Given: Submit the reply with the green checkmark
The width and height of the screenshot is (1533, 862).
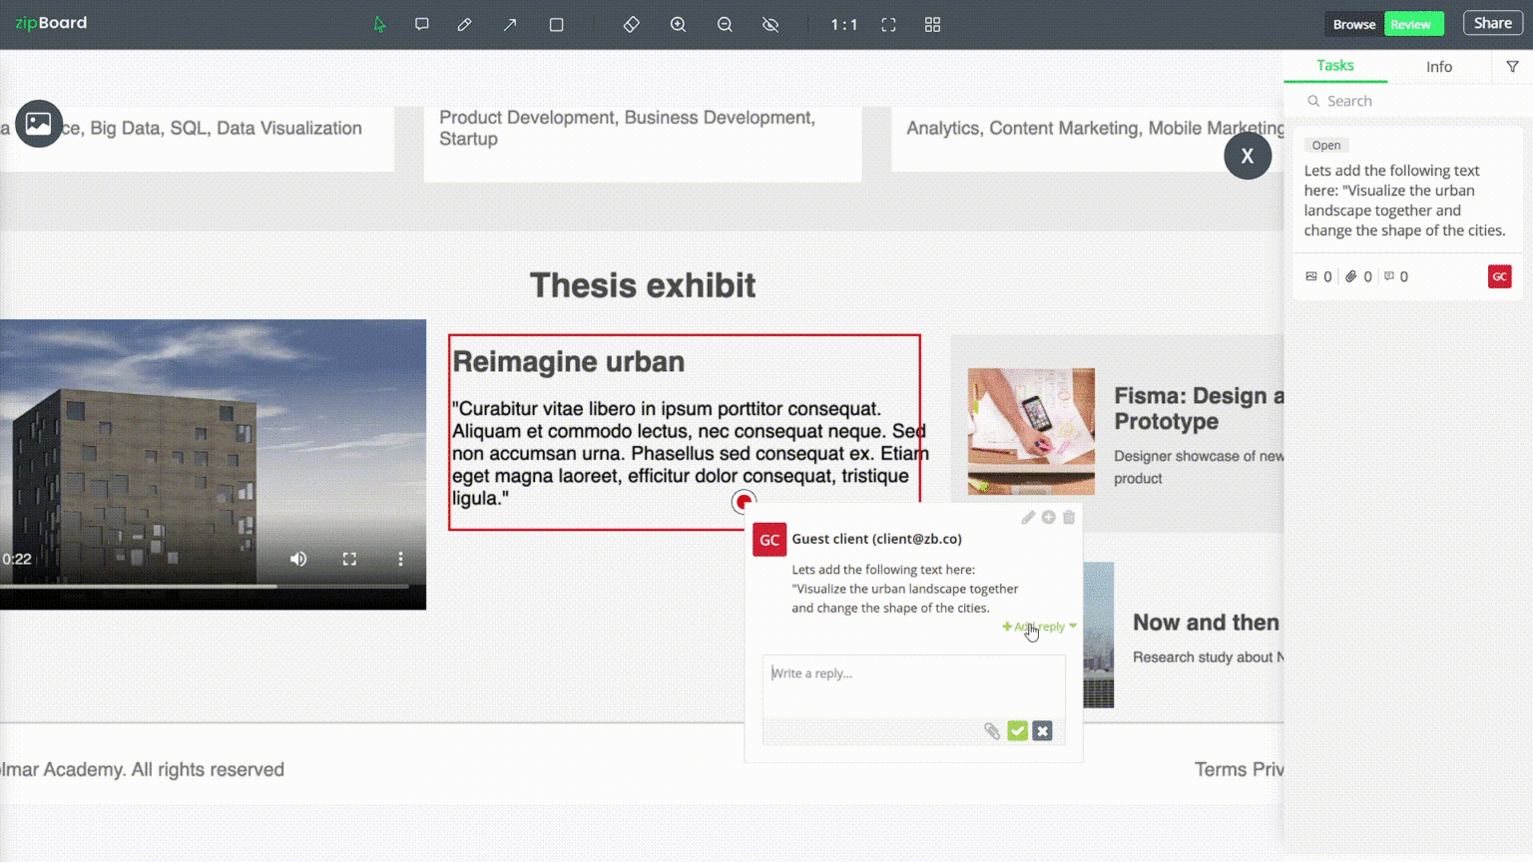Looking at the screenshot, I should tap(1017, 730).
